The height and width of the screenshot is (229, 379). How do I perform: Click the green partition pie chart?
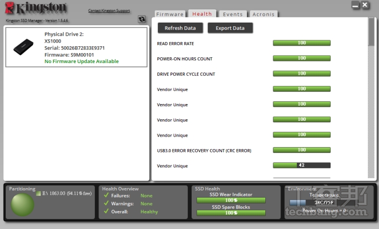tap(22, 205)
